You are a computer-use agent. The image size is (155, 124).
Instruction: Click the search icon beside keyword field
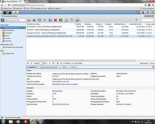point(2,20)
